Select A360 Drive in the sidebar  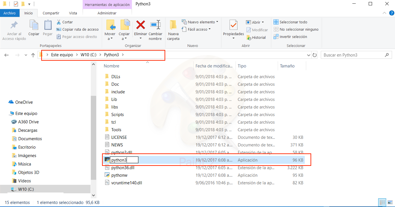(28, 122)
